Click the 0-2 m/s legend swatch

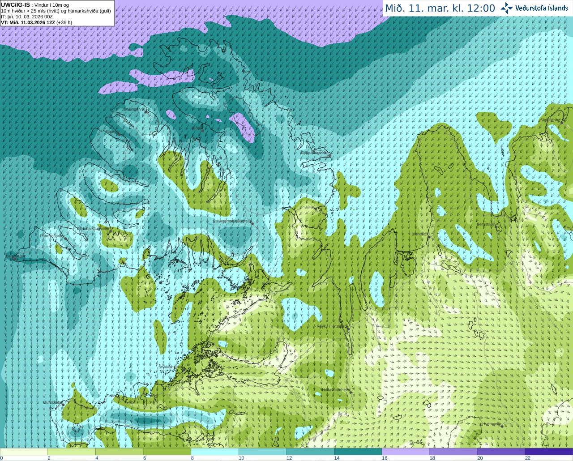[24, 452]
